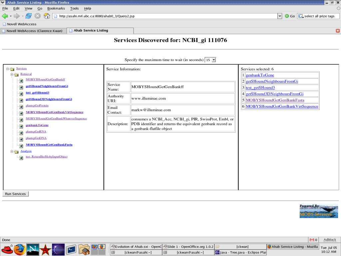Open the Home page icon
This screenshot has width=341, height=256.
(47, 16)
